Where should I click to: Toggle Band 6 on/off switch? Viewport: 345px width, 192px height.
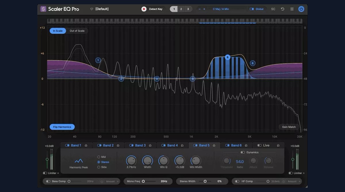[x=227, y=146]
